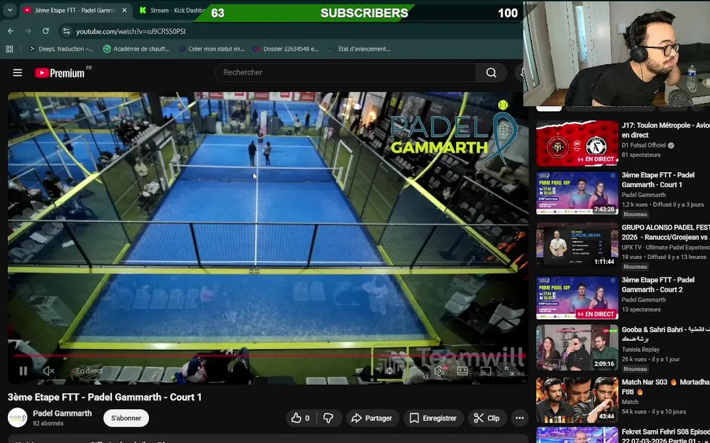Click the 'UPX TV - Ultimate Padel Experience' channel name

(x=665, y=247)
